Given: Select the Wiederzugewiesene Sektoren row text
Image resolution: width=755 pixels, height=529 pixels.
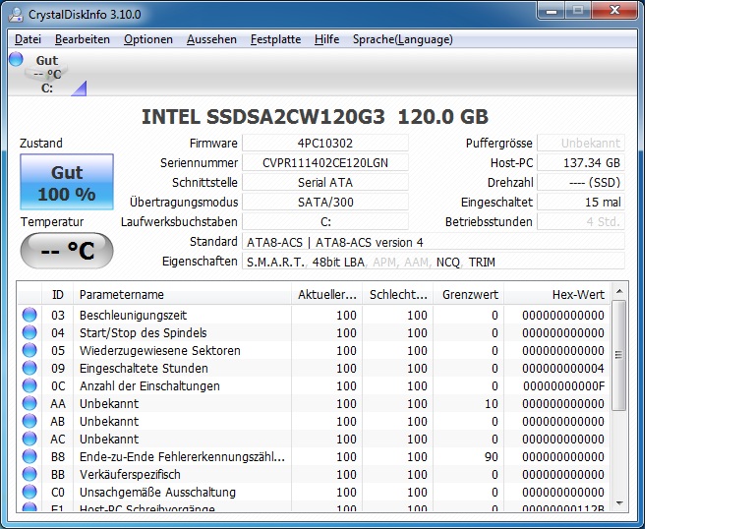Looking at the screenshot, I should click(x=160, y=351).
